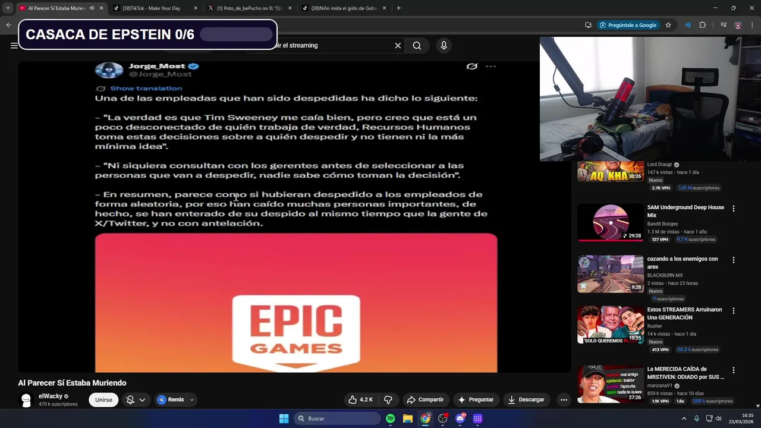Open File Explorer from the taskbar
Screen dimensions: 761x428
click(x=408, y=418)
